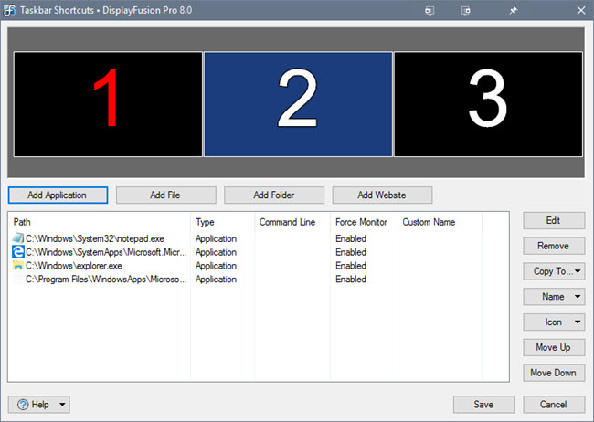Image resolution: width=594 pixels, height=422 pixels.
Task: Click the Force Monitor column header
Action: click(364, 222)
